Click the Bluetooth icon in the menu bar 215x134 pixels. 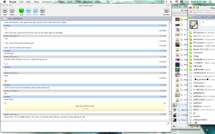click(166, 2)
